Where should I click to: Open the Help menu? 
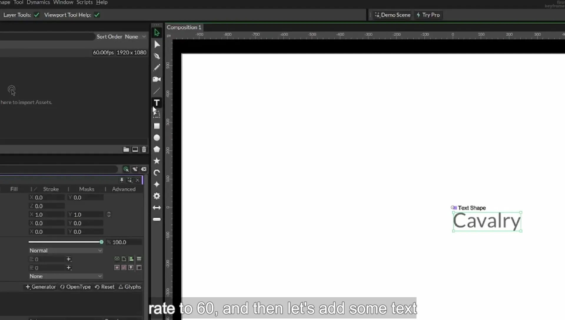pyautogui.click(x=102, y=2)
